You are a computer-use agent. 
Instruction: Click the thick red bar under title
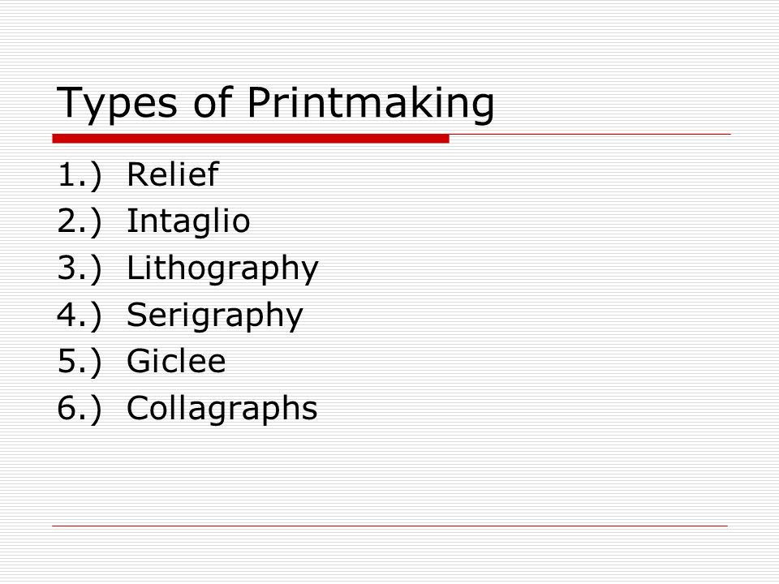[x=251, y=139]
